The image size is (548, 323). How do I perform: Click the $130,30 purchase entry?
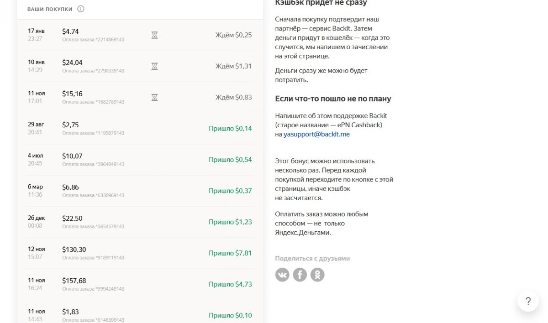(74, 250)
